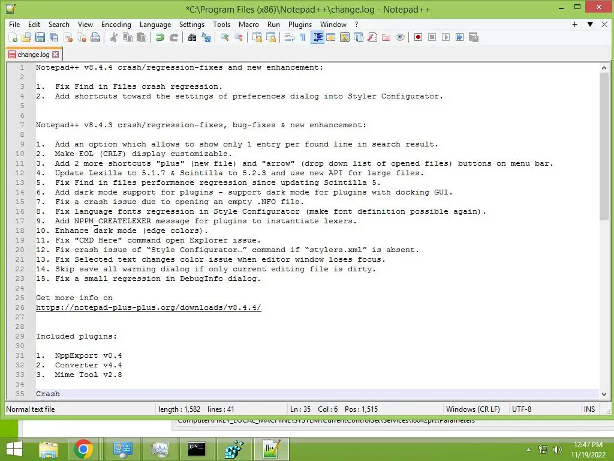614x461 pixels.
Task: Open the Windows Start button
Action: point(14,449)
